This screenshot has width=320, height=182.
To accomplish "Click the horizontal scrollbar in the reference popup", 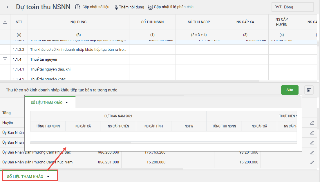I will (x=80, y=143).
